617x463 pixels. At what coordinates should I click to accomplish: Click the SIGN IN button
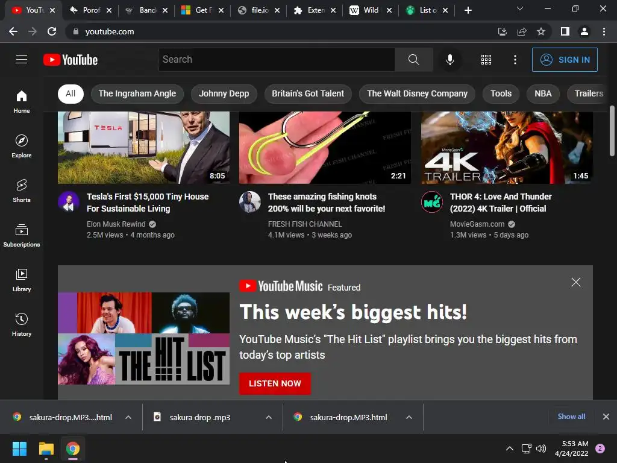click(565, 60)
